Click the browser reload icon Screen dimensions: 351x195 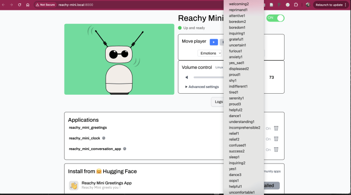[x=19, y=5]
